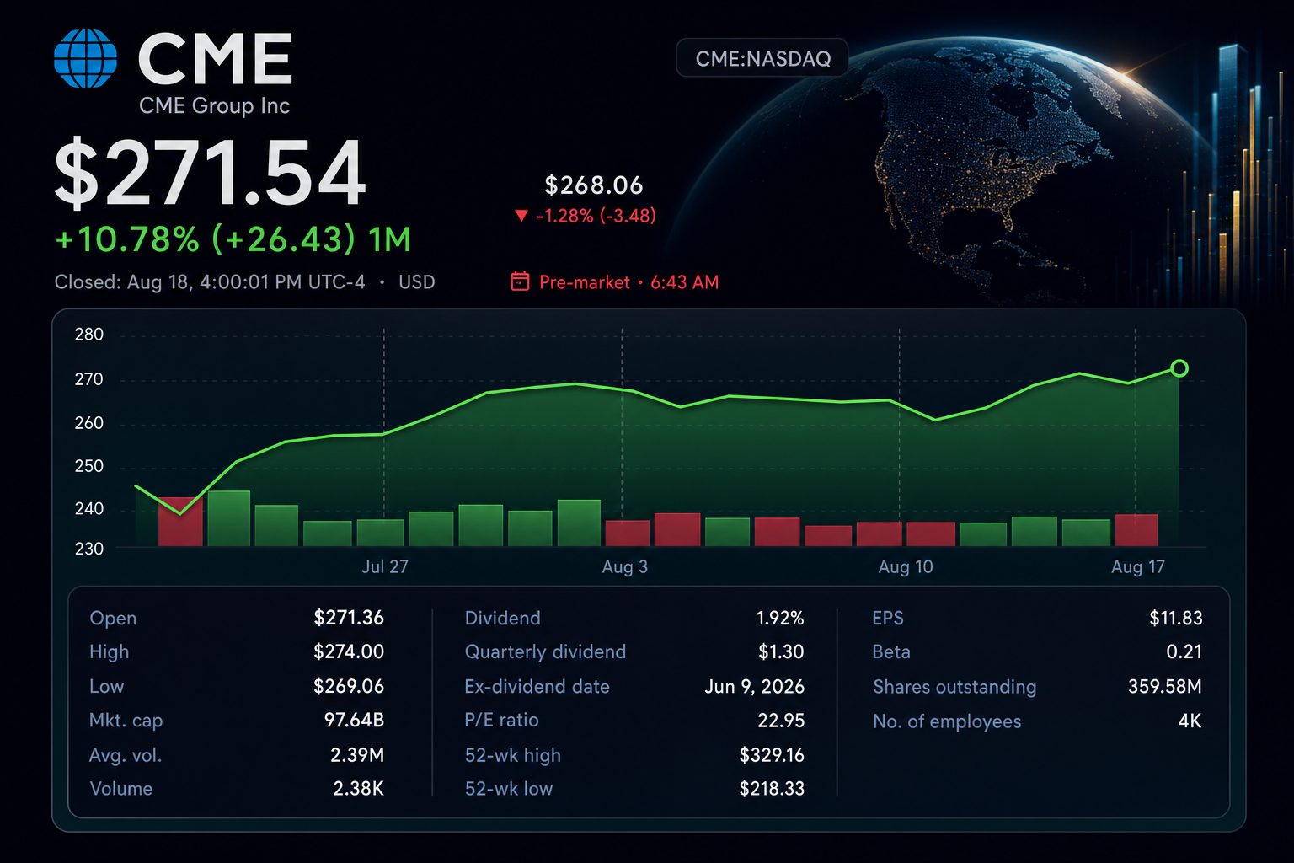
Task: Click the "Closed: Aug 18, 4:00:01 PM UTC-4" timestamp
Action: pyautogui.click(x=210, y=281)
